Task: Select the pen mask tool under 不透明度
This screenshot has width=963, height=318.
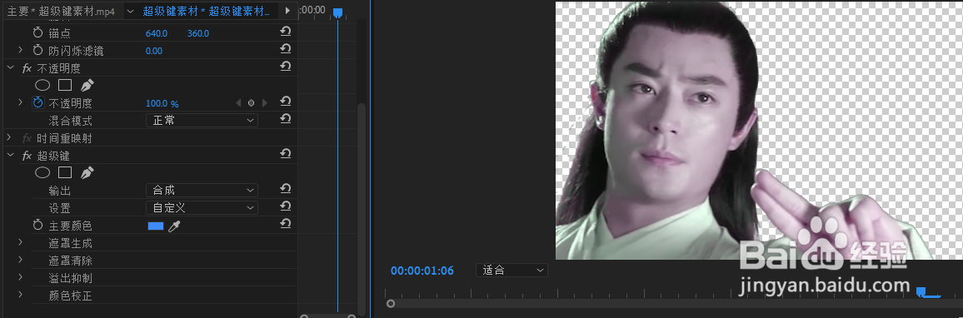Action: pyautogui.click(x=87, y=86)
